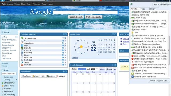Maximize the Date & Time gadget
171x96 pixels.
click(115, 34)
